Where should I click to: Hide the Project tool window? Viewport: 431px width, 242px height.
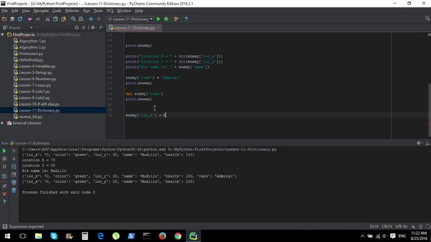pos(101,28)
